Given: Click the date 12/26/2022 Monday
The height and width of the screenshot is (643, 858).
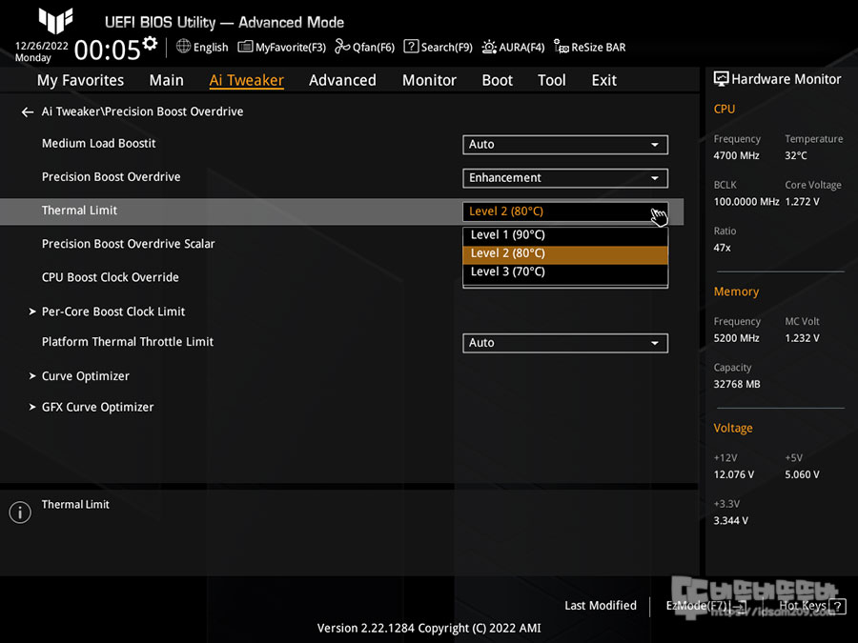Looking at the screenshot, I should 42,51.
